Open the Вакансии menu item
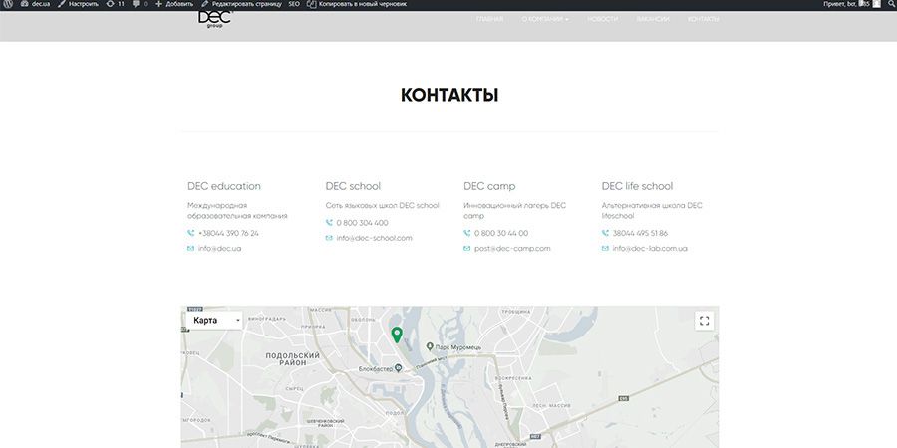 point(652,19)
